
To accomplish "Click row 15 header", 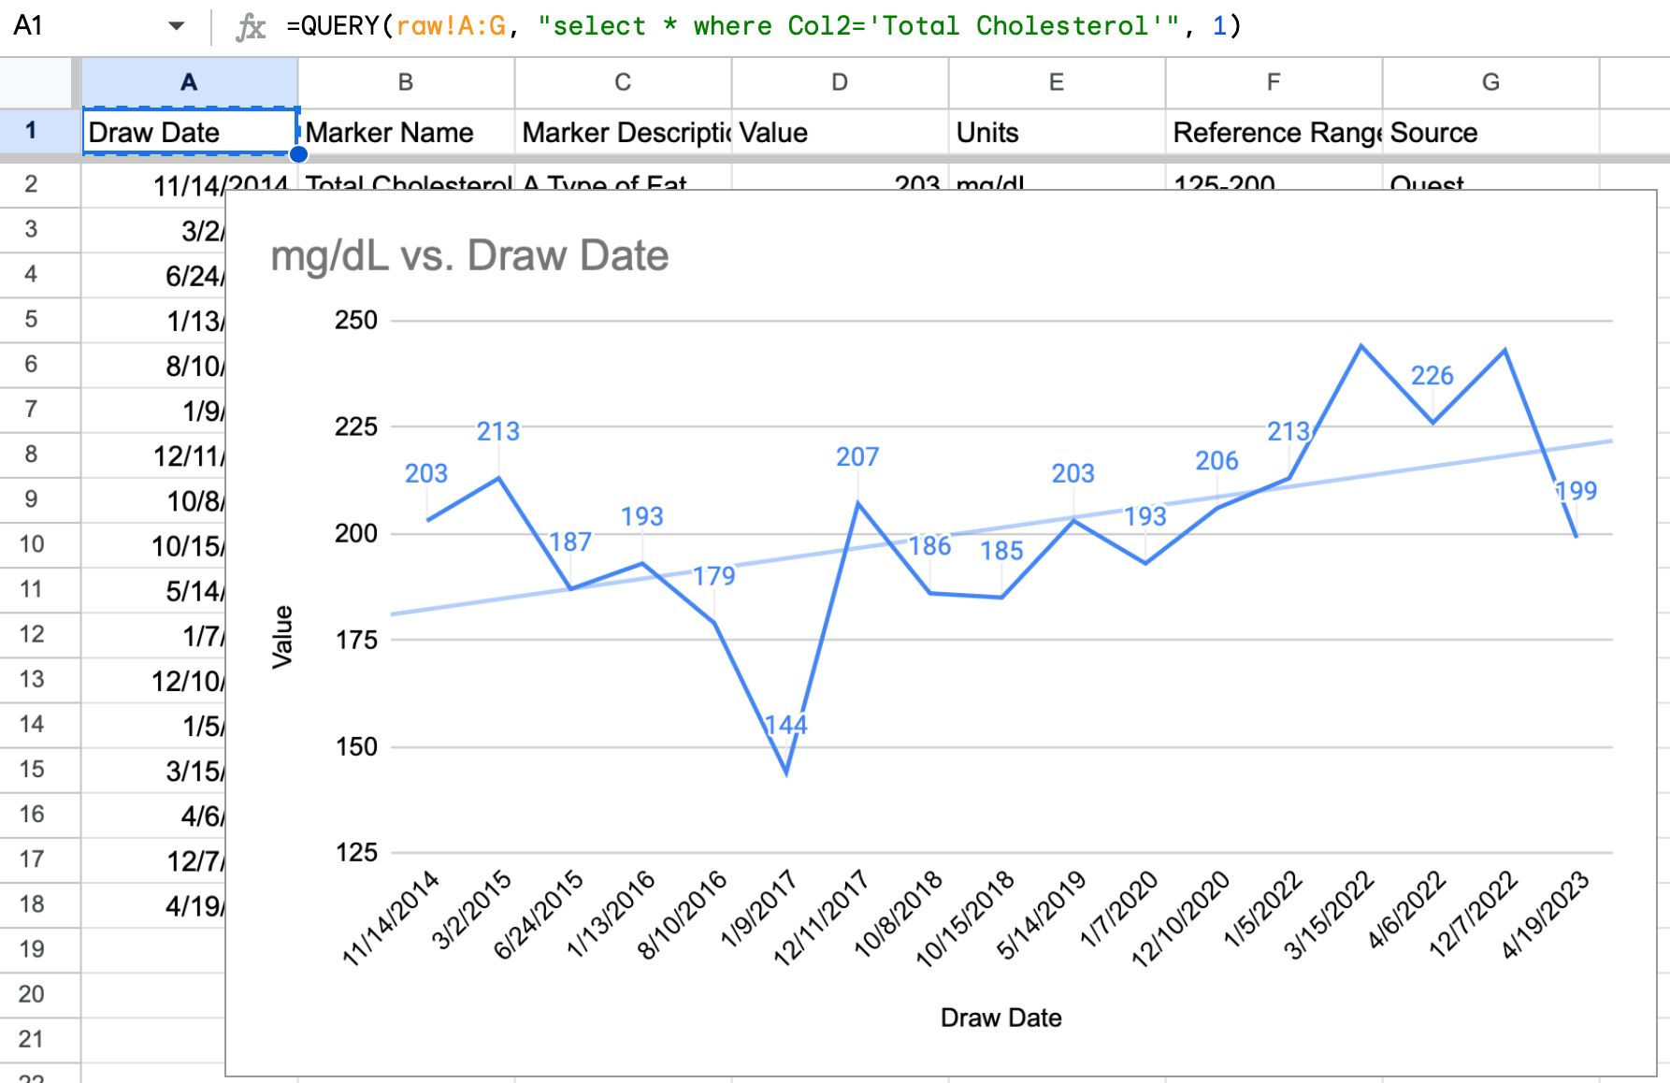I will coord(33,769).
